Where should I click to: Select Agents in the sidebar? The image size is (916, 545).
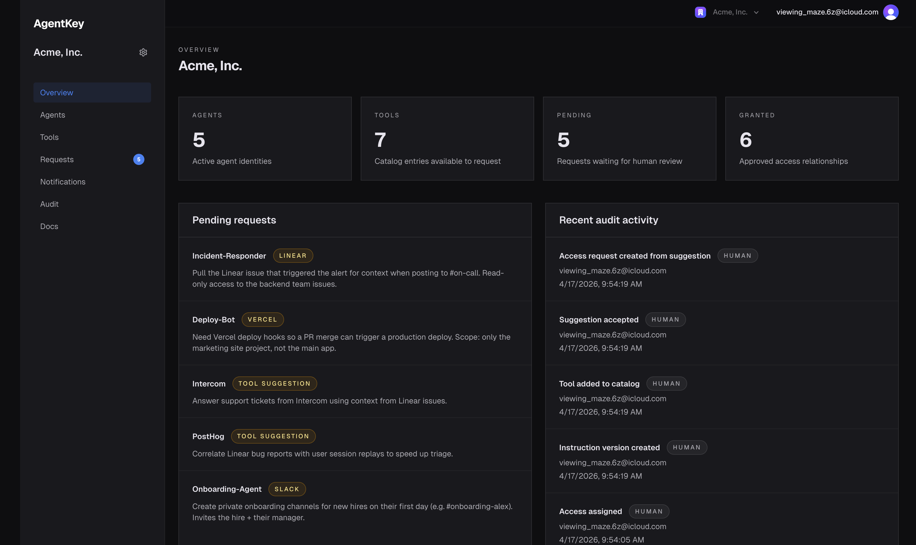pos(52,115)
